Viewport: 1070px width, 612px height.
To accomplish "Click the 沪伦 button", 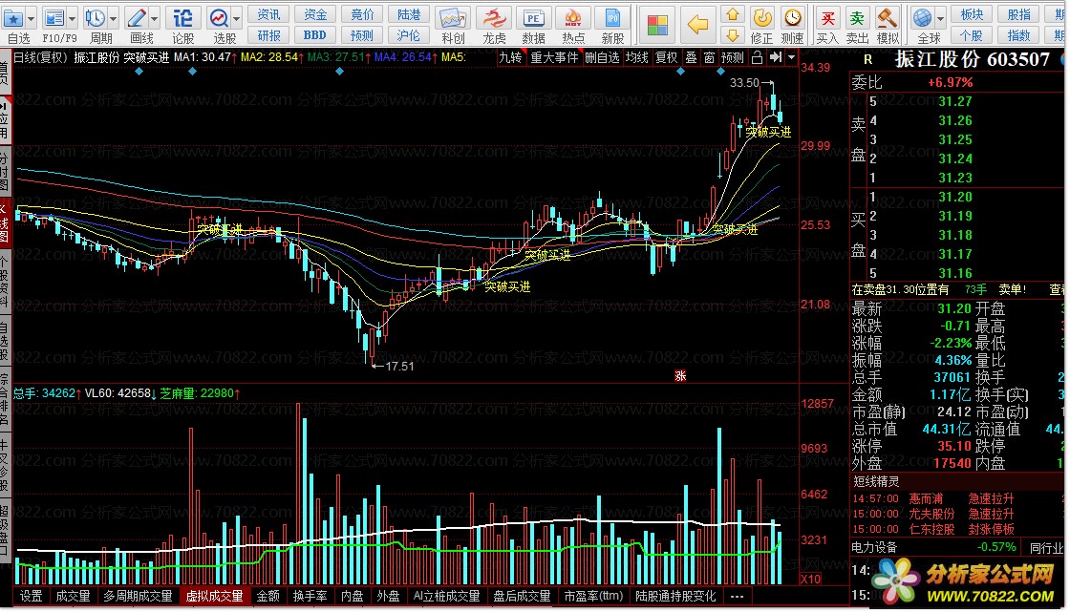I will (x=408, y=34).
